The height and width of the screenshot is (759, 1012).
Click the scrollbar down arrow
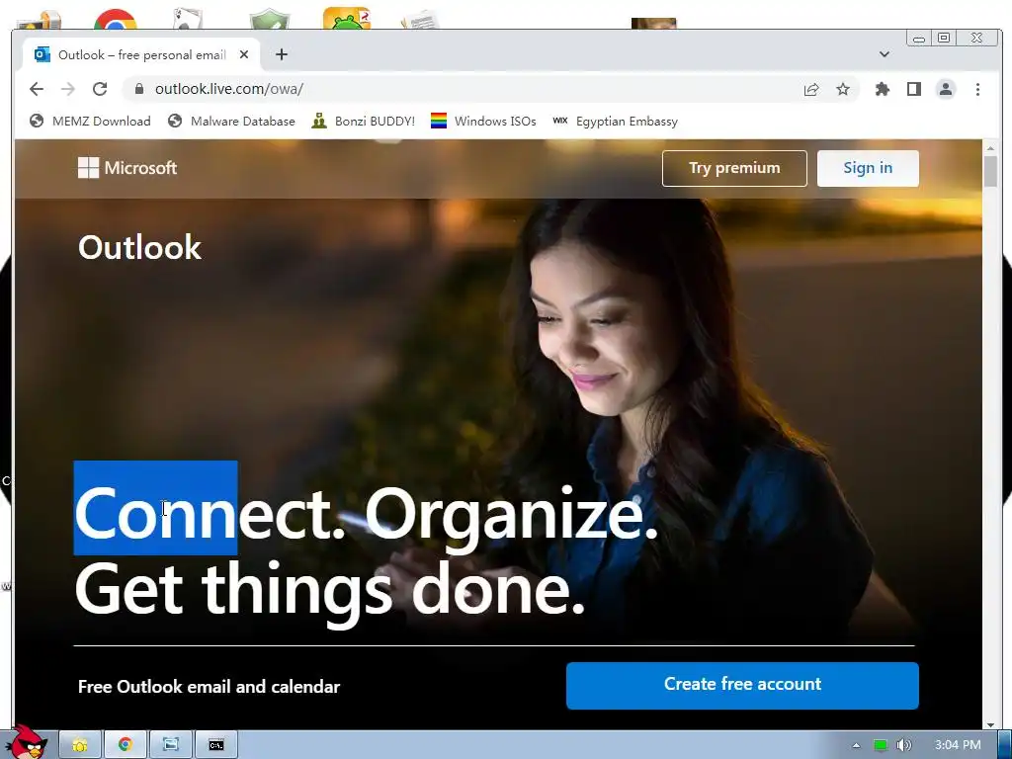pyautogui.click(x=990, y=724)
